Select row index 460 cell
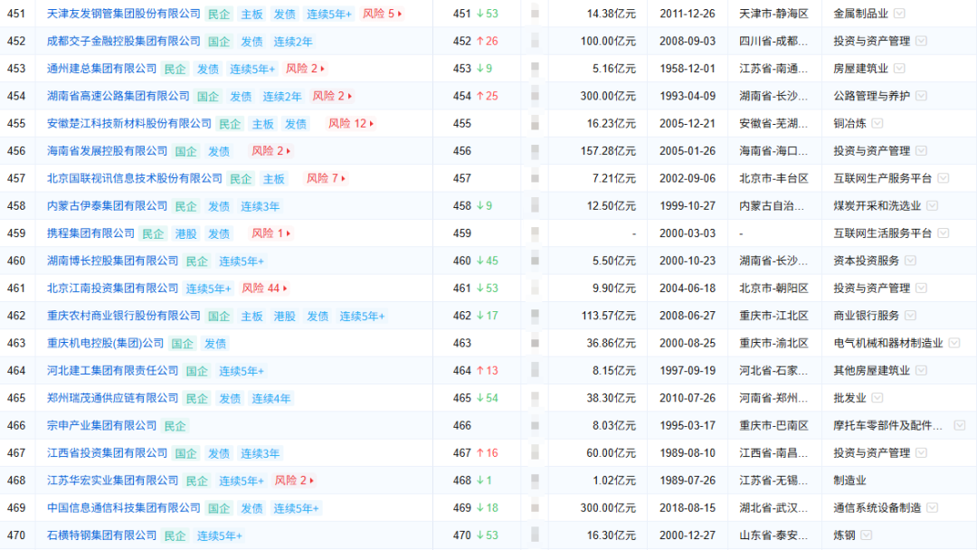This screenshot has height=550, width=977. pos(16,261)
